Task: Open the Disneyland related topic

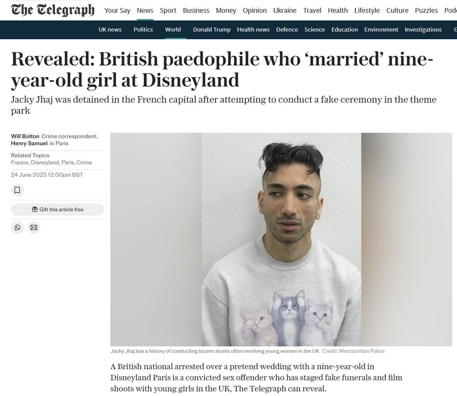Action: click(45, 162)
